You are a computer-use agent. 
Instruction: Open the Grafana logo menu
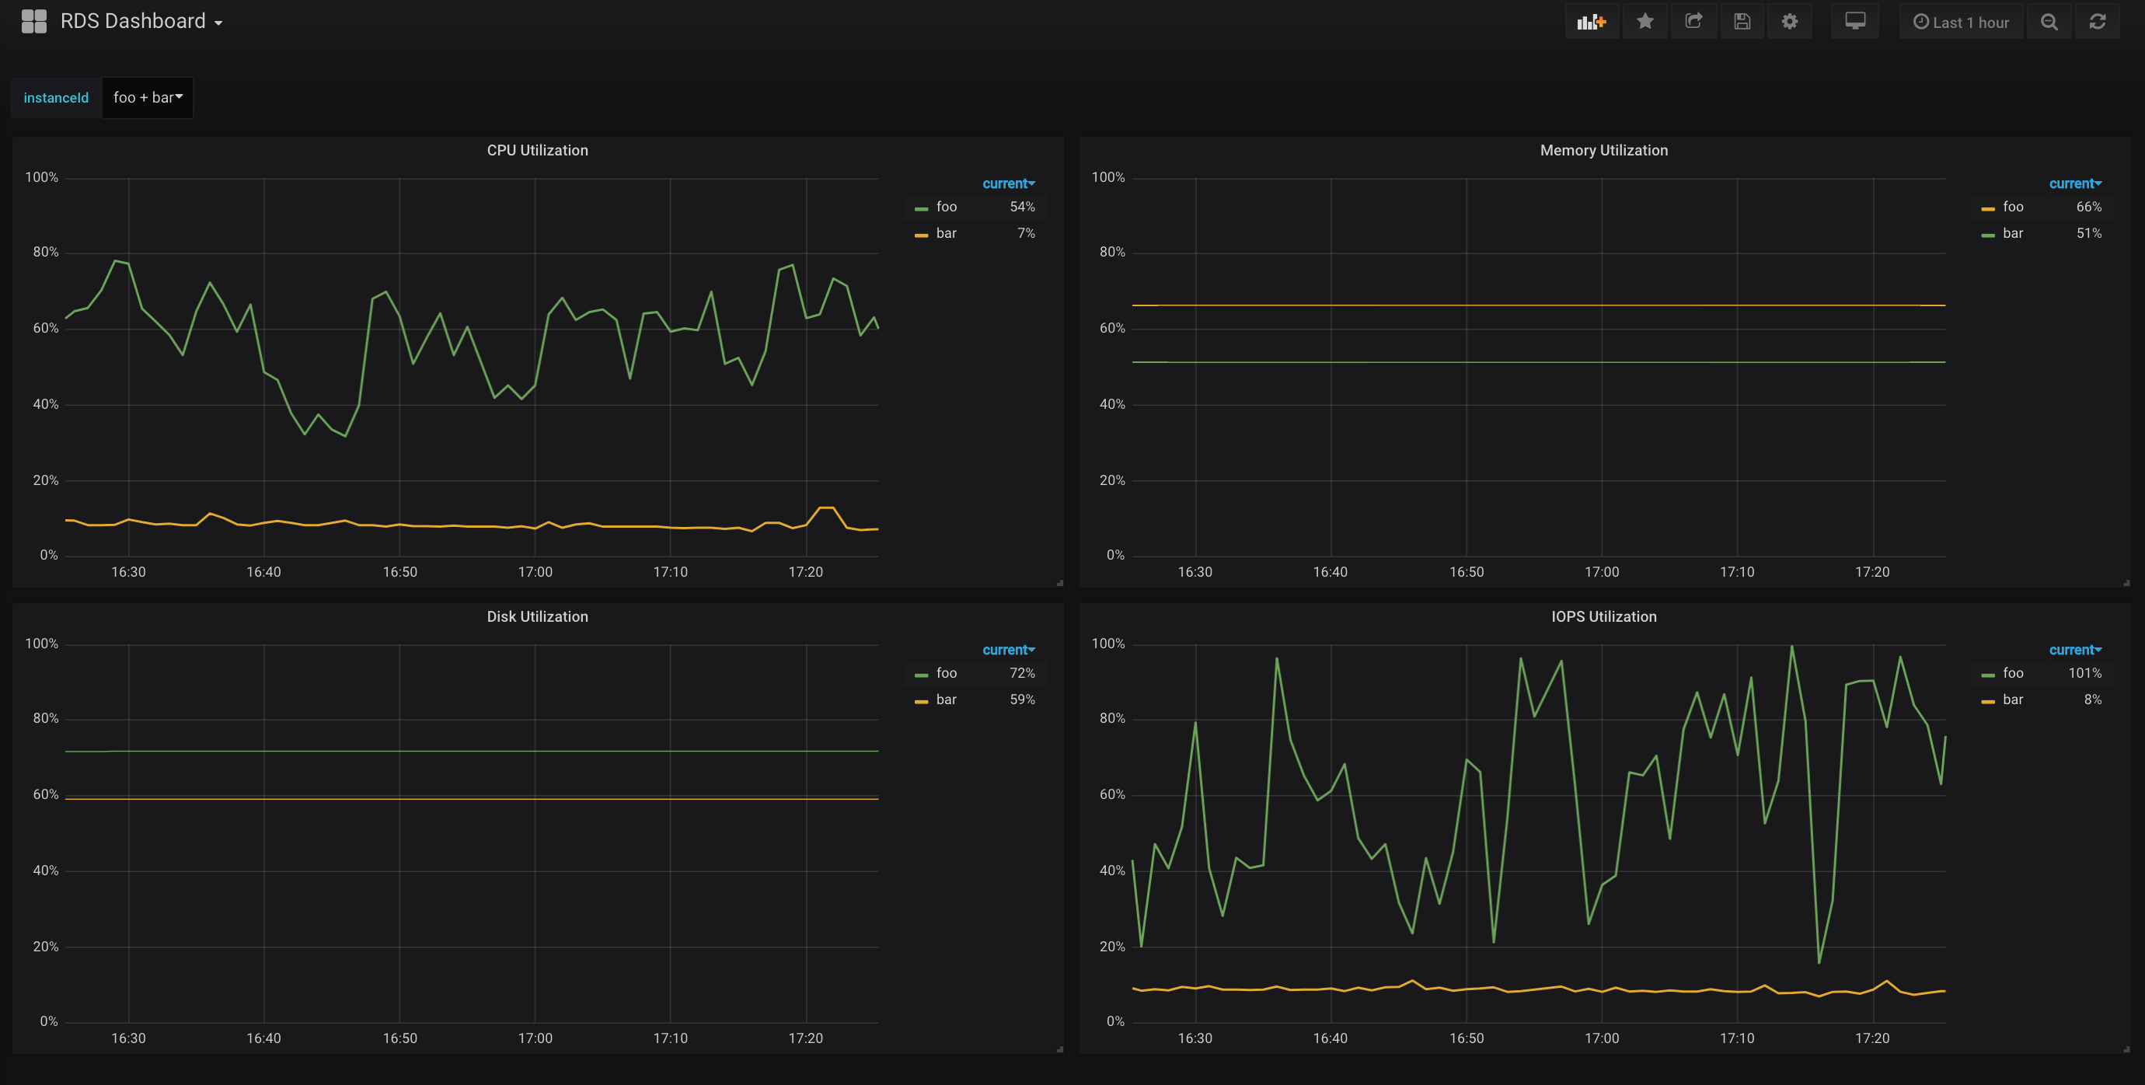[x=34, y=22]
